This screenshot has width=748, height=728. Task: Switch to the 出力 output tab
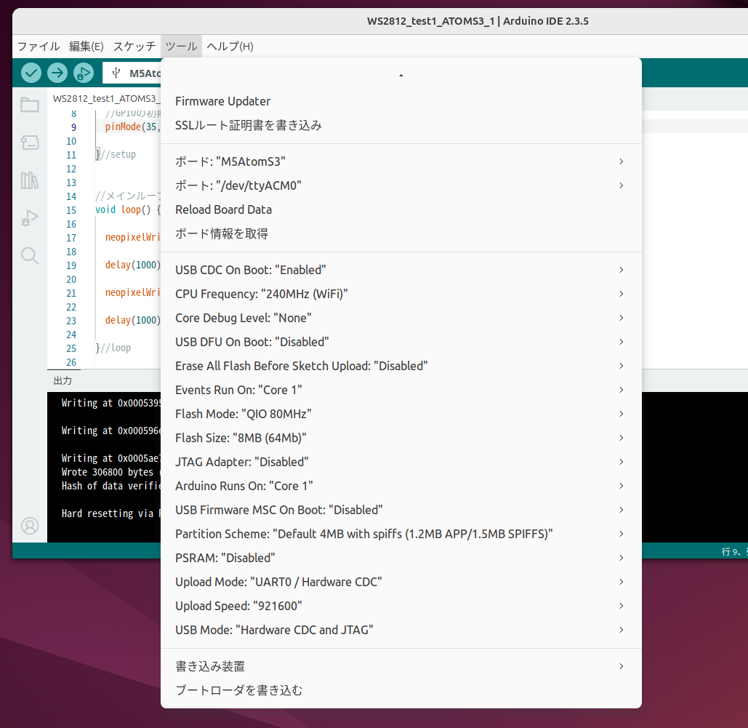63,380
